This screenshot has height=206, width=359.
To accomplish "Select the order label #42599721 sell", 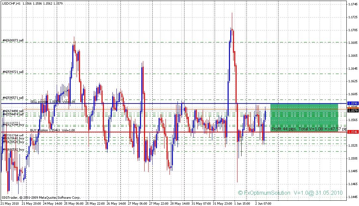I will tap(13, 72).
